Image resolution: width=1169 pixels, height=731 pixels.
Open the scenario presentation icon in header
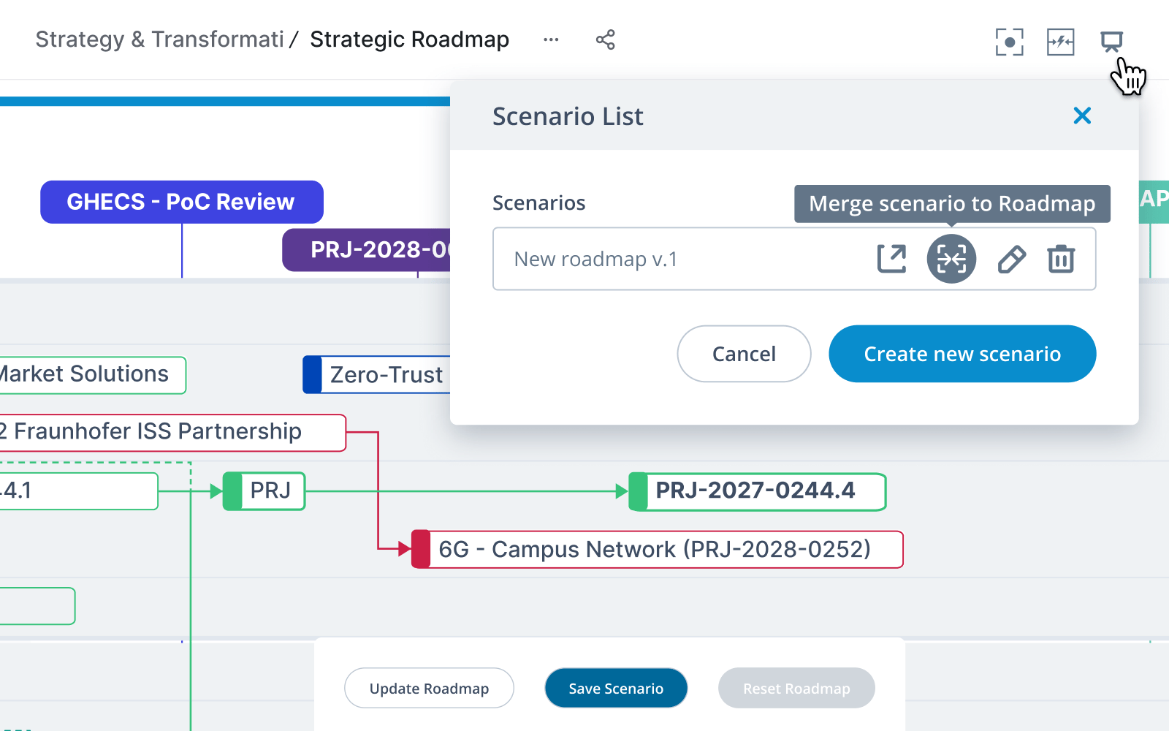tap(1111, 42)
